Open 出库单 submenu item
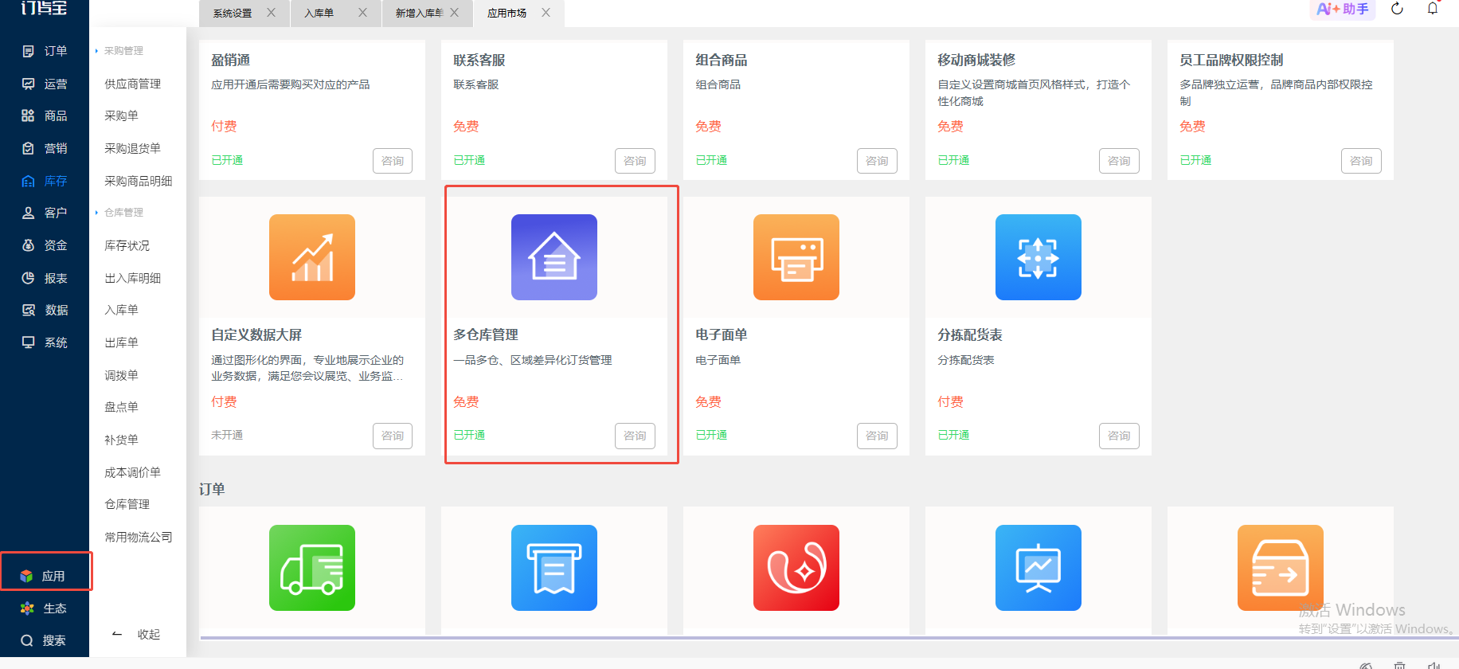The width and height of the screenshot is (1459, 669). pyautogui.click(x=121, y=342)
